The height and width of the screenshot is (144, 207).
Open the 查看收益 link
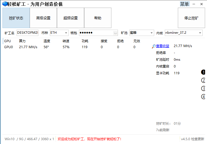pyautogui.click(x=163, y=46)
